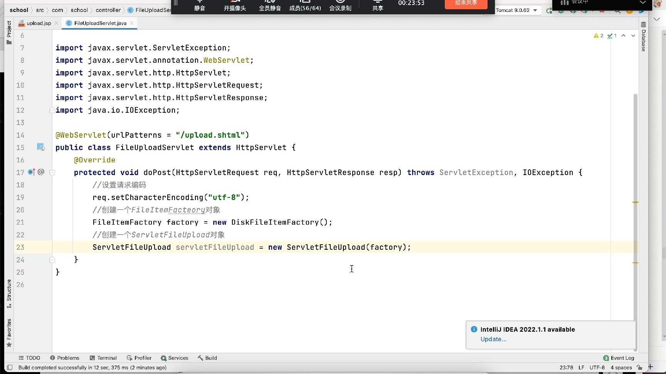Screen dimensions: 666x374
Task: Toggle tool window bars icon in status bar corner
Action: click(10, 367)
